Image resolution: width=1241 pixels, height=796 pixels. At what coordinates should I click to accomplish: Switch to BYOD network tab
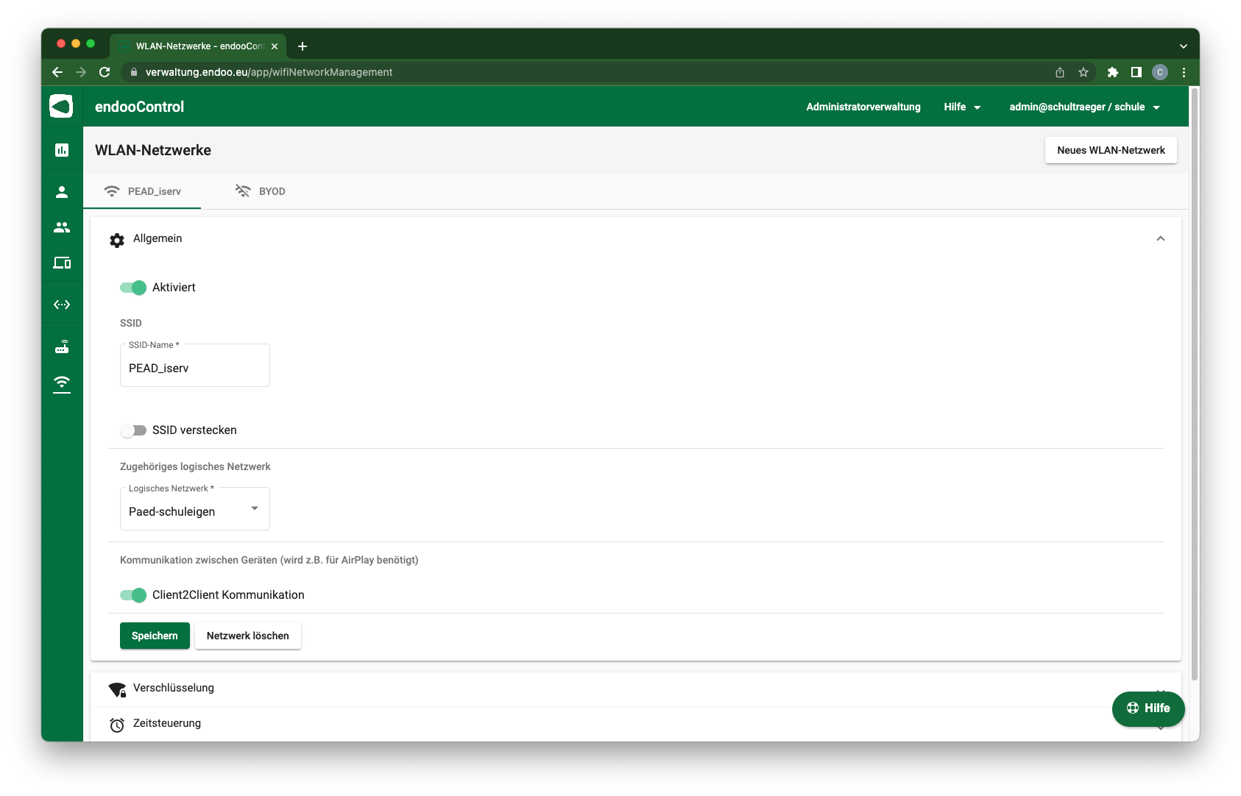[x=261, y=191]
